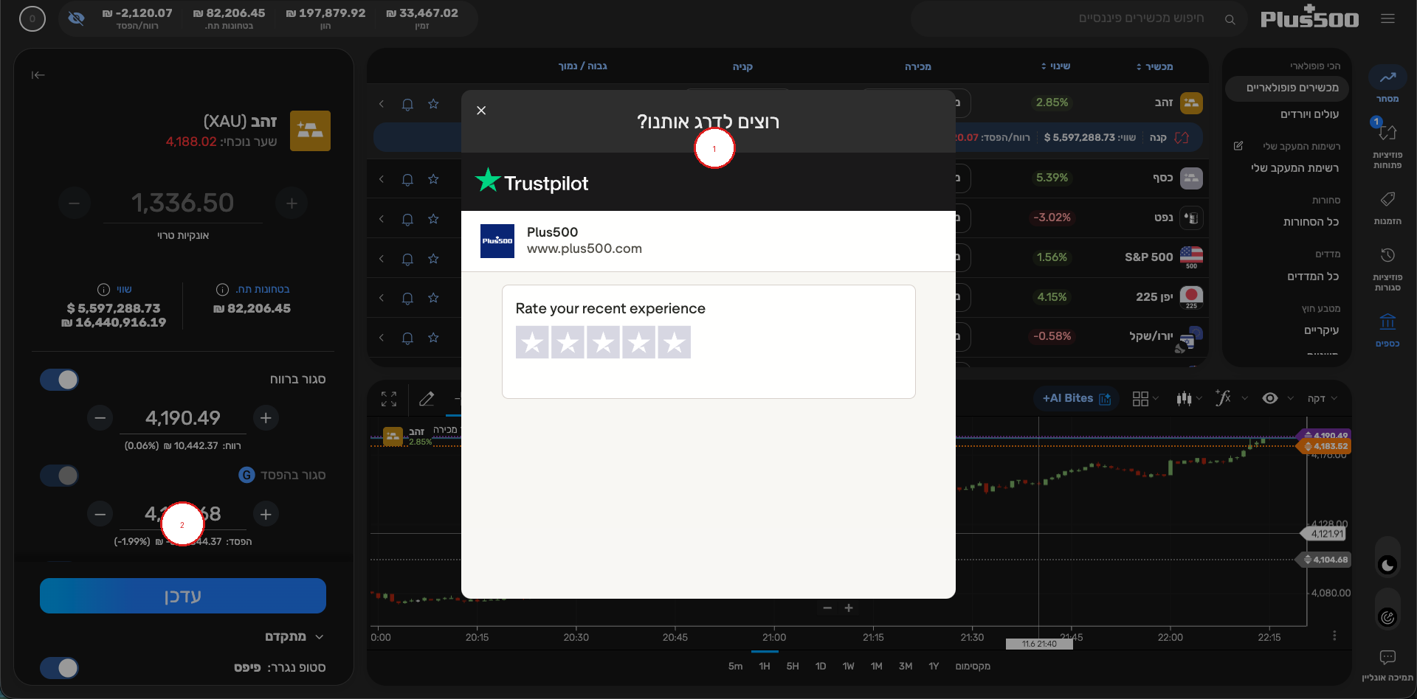Image resolution: width=1417 pixels, height=699 pixels.
Task: Click the search magnifier icon
Action: [x=1230, y=19]
